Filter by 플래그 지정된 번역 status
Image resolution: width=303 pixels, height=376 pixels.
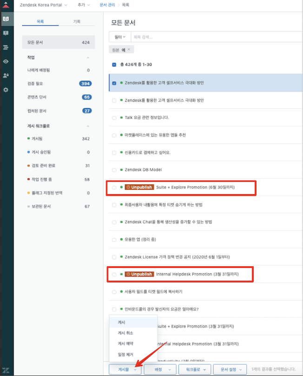click(x=59, y=193)
